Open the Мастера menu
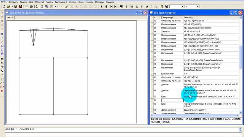The image size is (244, 137). [99, 2]
